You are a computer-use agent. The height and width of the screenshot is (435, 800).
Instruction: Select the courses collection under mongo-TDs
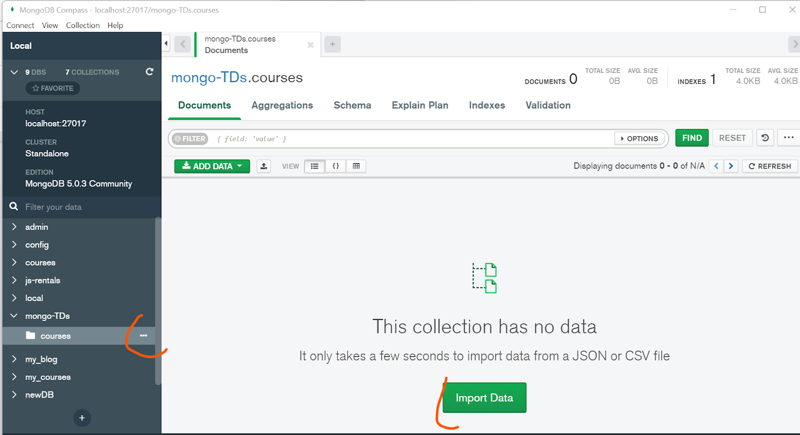[x=79, y=335]
